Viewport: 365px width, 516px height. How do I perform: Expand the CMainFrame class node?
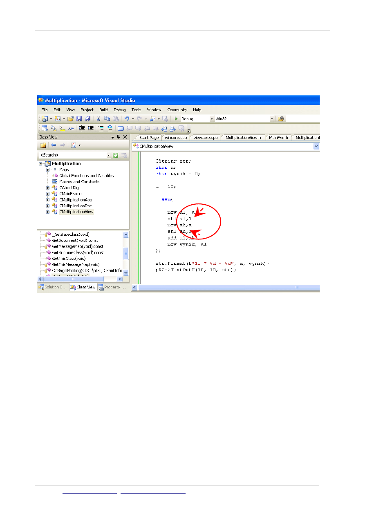48,194
